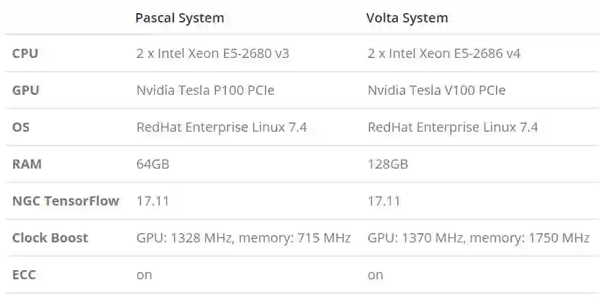The width and height of the screenshot is (600, 303).
Task: Select the CPU row label
Action: pos(25,53)
